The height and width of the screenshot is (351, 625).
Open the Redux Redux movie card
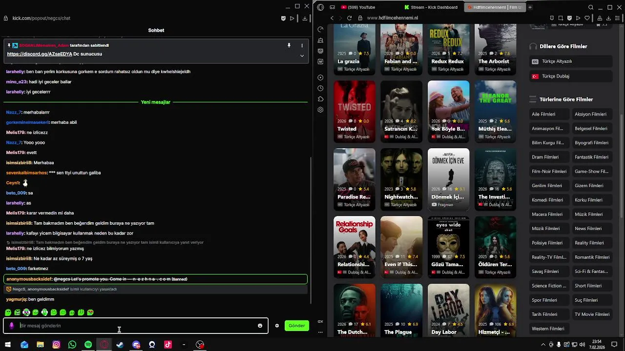[x=448, y=49]
